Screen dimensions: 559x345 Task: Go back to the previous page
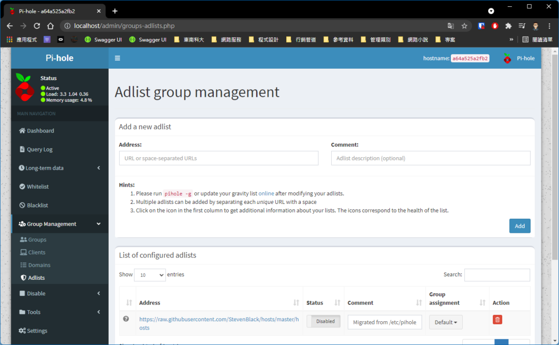[10, 26]
